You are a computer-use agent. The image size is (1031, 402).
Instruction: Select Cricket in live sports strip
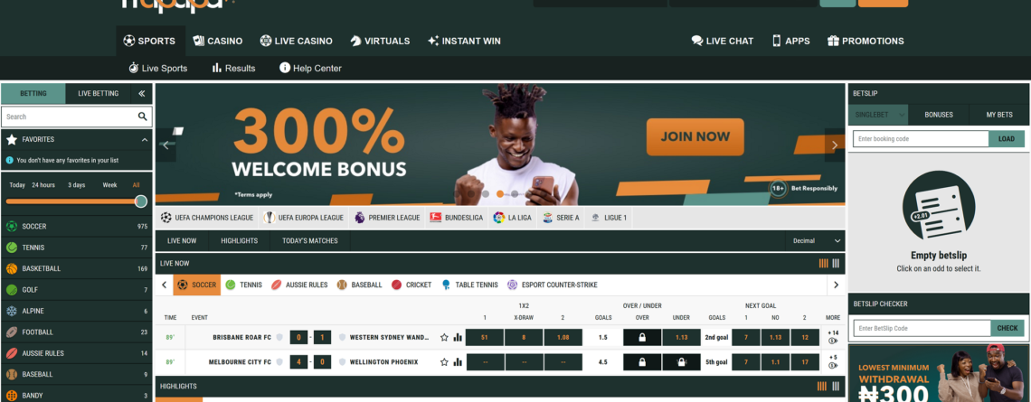click(411, 285)
